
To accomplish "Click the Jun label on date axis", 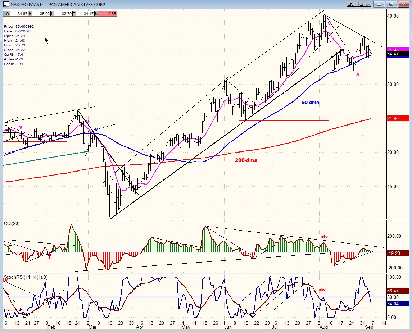I will pos(228,327).
